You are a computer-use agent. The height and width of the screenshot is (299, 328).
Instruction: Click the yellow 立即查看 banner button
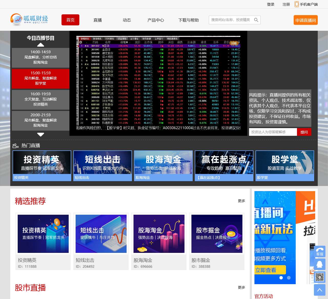(x=270, y=270)
